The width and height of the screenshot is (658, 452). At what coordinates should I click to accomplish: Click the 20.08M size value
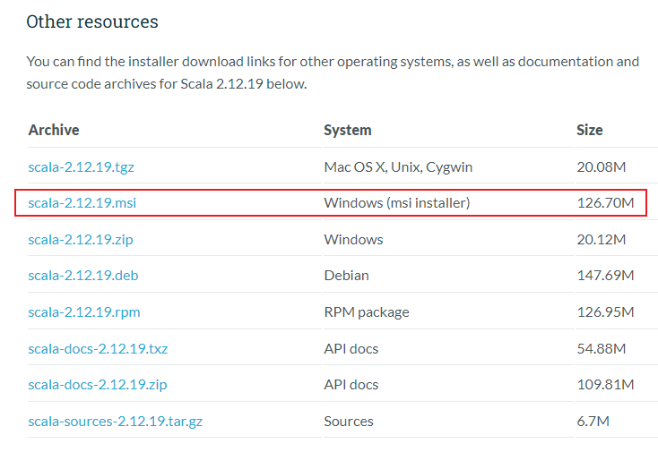pyautogui.click(x=601, y=167)
